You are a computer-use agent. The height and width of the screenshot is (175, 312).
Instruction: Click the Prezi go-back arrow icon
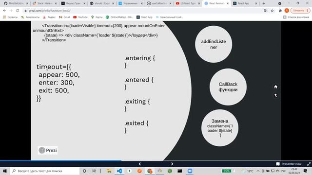point(275,95)
